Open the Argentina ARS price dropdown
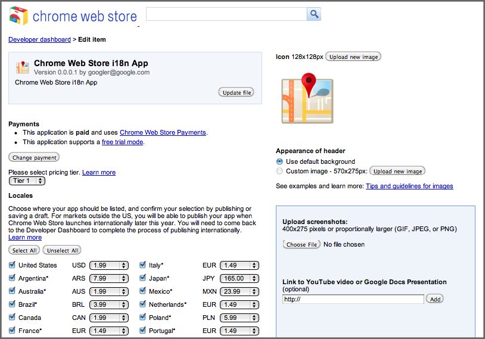 coord(109,278)
